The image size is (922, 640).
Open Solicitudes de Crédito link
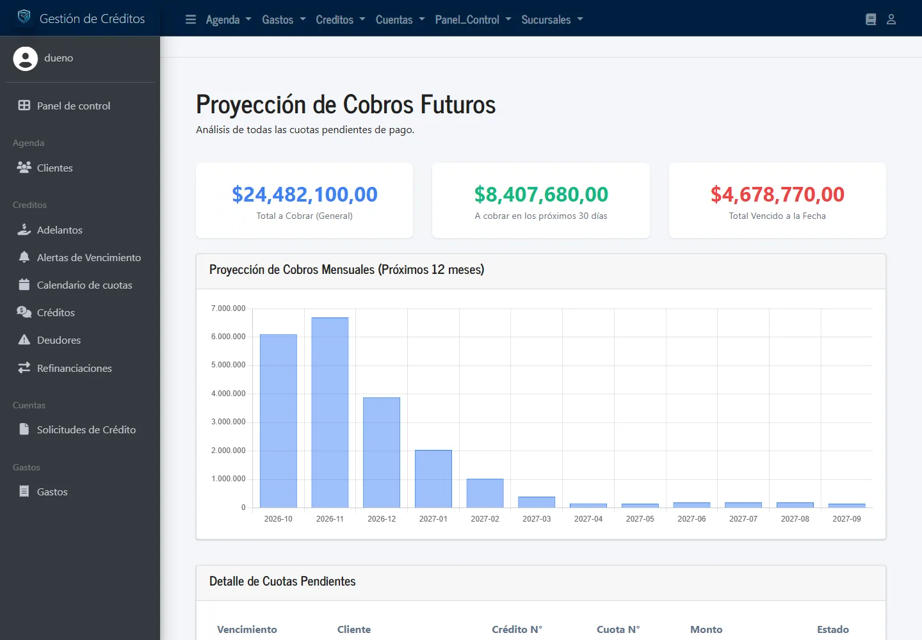[80, 429]
